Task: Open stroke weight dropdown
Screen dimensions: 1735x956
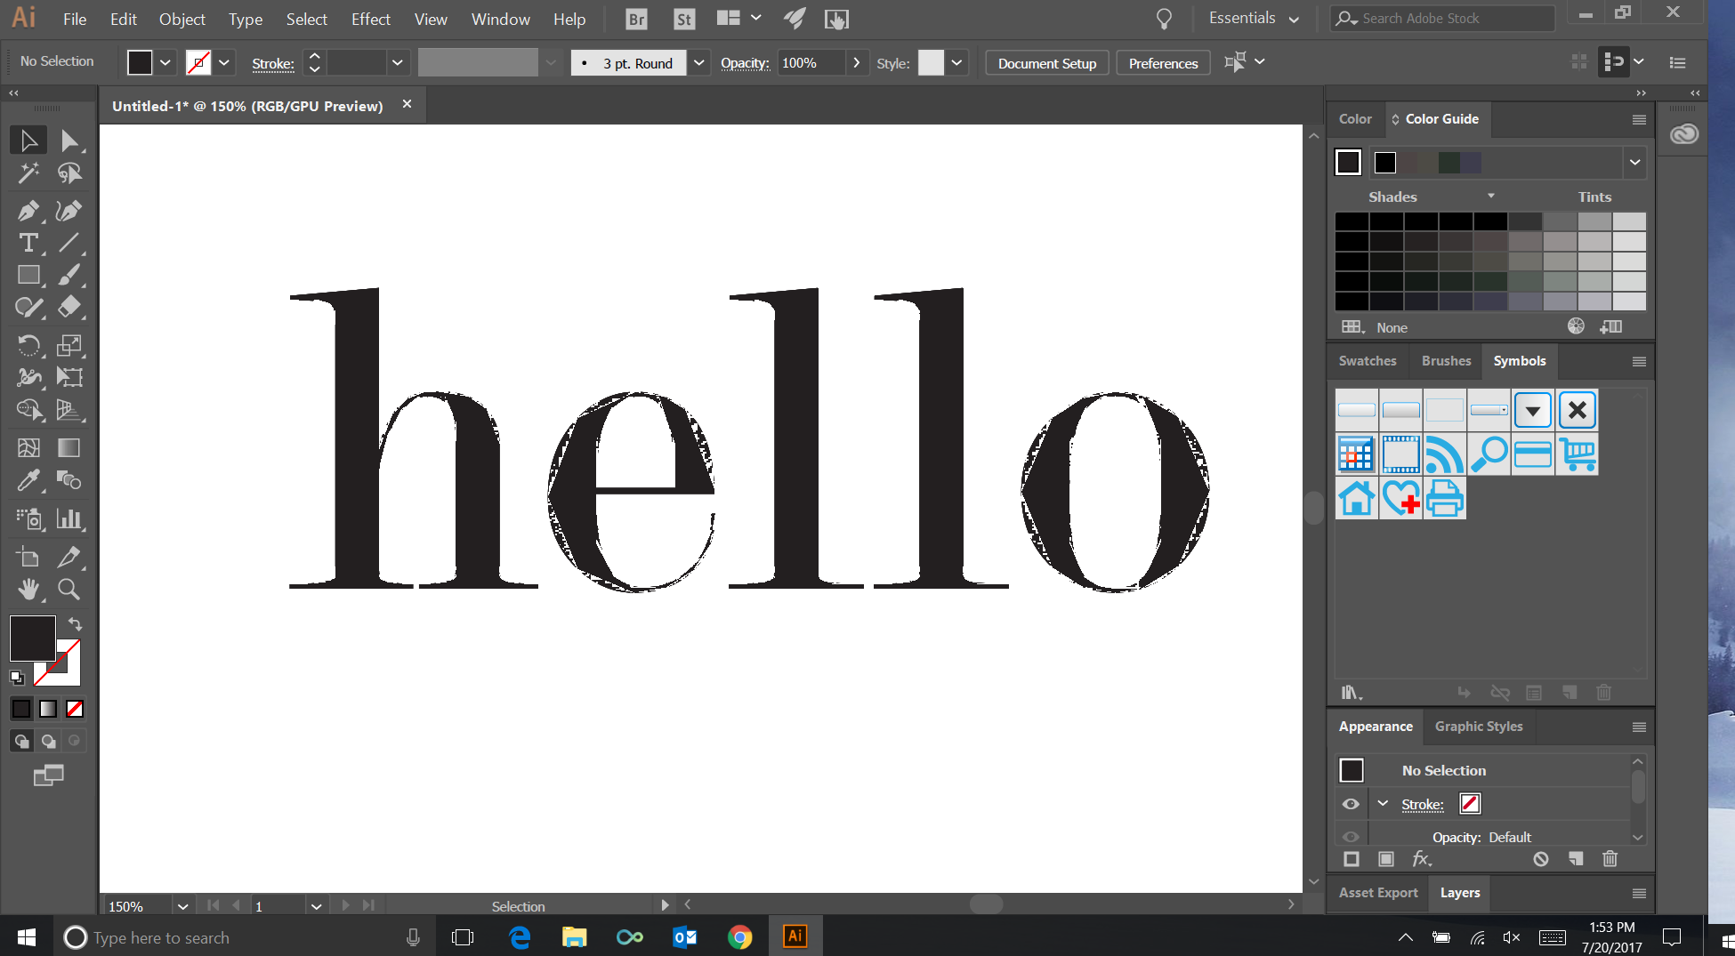Action: tap(397, 62)
